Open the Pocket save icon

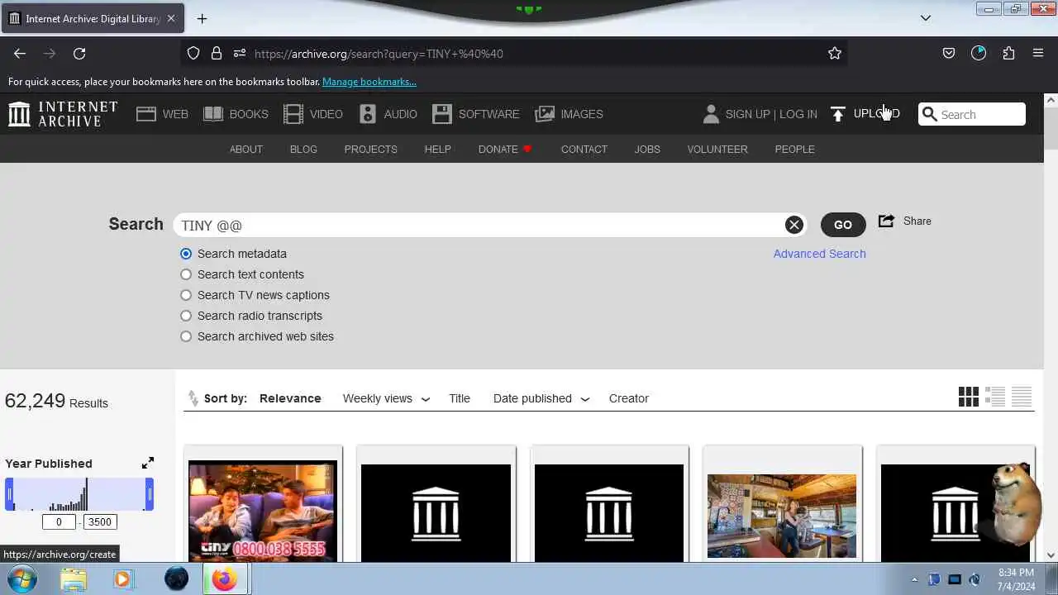(x=949, y=54)
